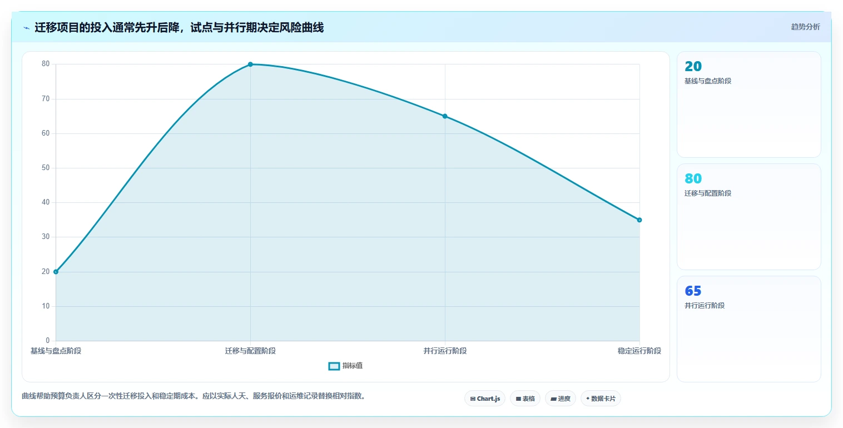Open the card showing value 80
Image resolution: width=843 pixels, height=428 pixels.
point(748,217)
